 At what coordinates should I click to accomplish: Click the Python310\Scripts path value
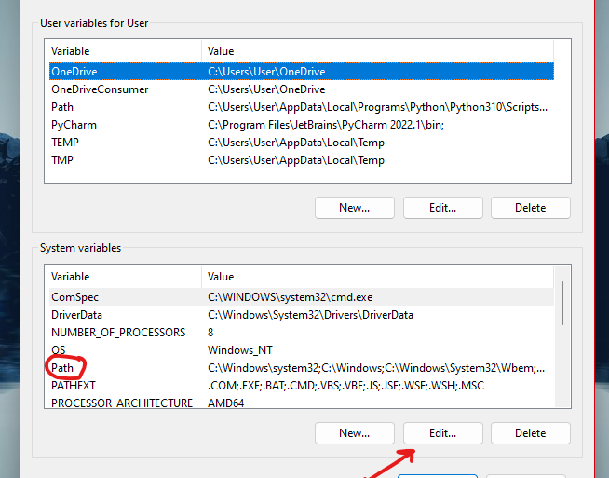coord(377,107)
